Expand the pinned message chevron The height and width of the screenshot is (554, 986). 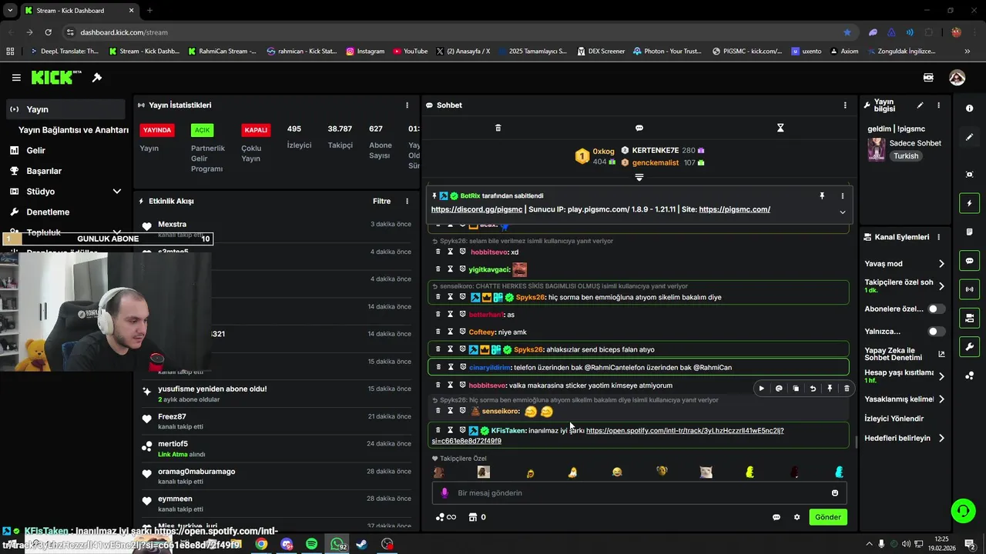(843, 212)
